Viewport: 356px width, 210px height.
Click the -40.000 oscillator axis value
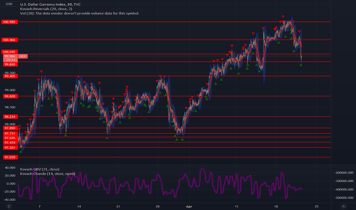pos(10,200)
